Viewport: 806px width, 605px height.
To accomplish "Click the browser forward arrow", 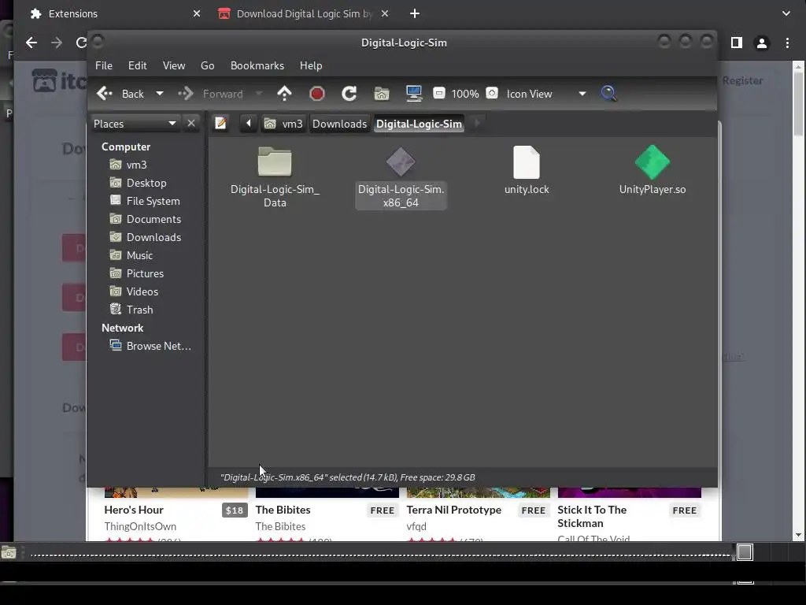I will [57, 43].
